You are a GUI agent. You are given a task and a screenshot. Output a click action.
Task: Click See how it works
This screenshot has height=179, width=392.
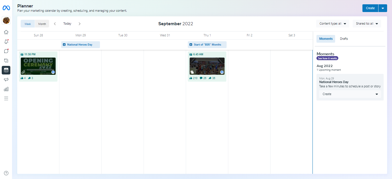(327, 58)
